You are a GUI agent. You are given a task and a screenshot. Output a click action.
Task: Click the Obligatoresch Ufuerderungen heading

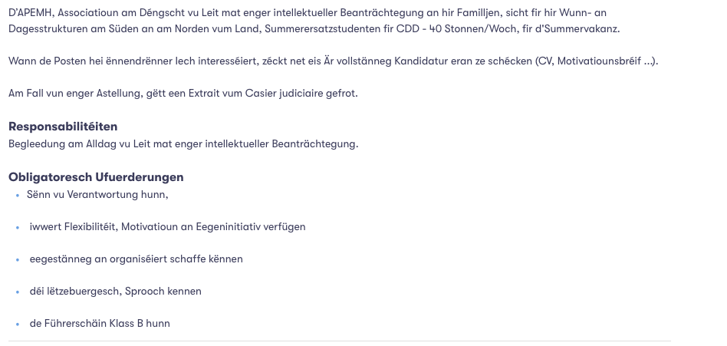pyautogui.click(x=96, y=177)
